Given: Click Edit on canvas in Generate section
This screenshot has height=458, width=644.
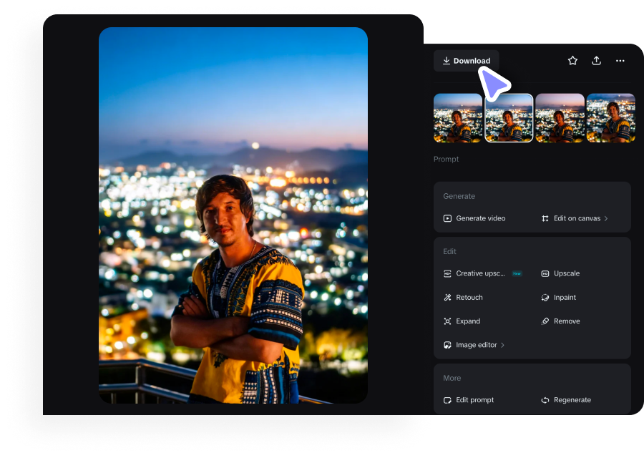Looking at the screenshot, I should coord(577,218).
